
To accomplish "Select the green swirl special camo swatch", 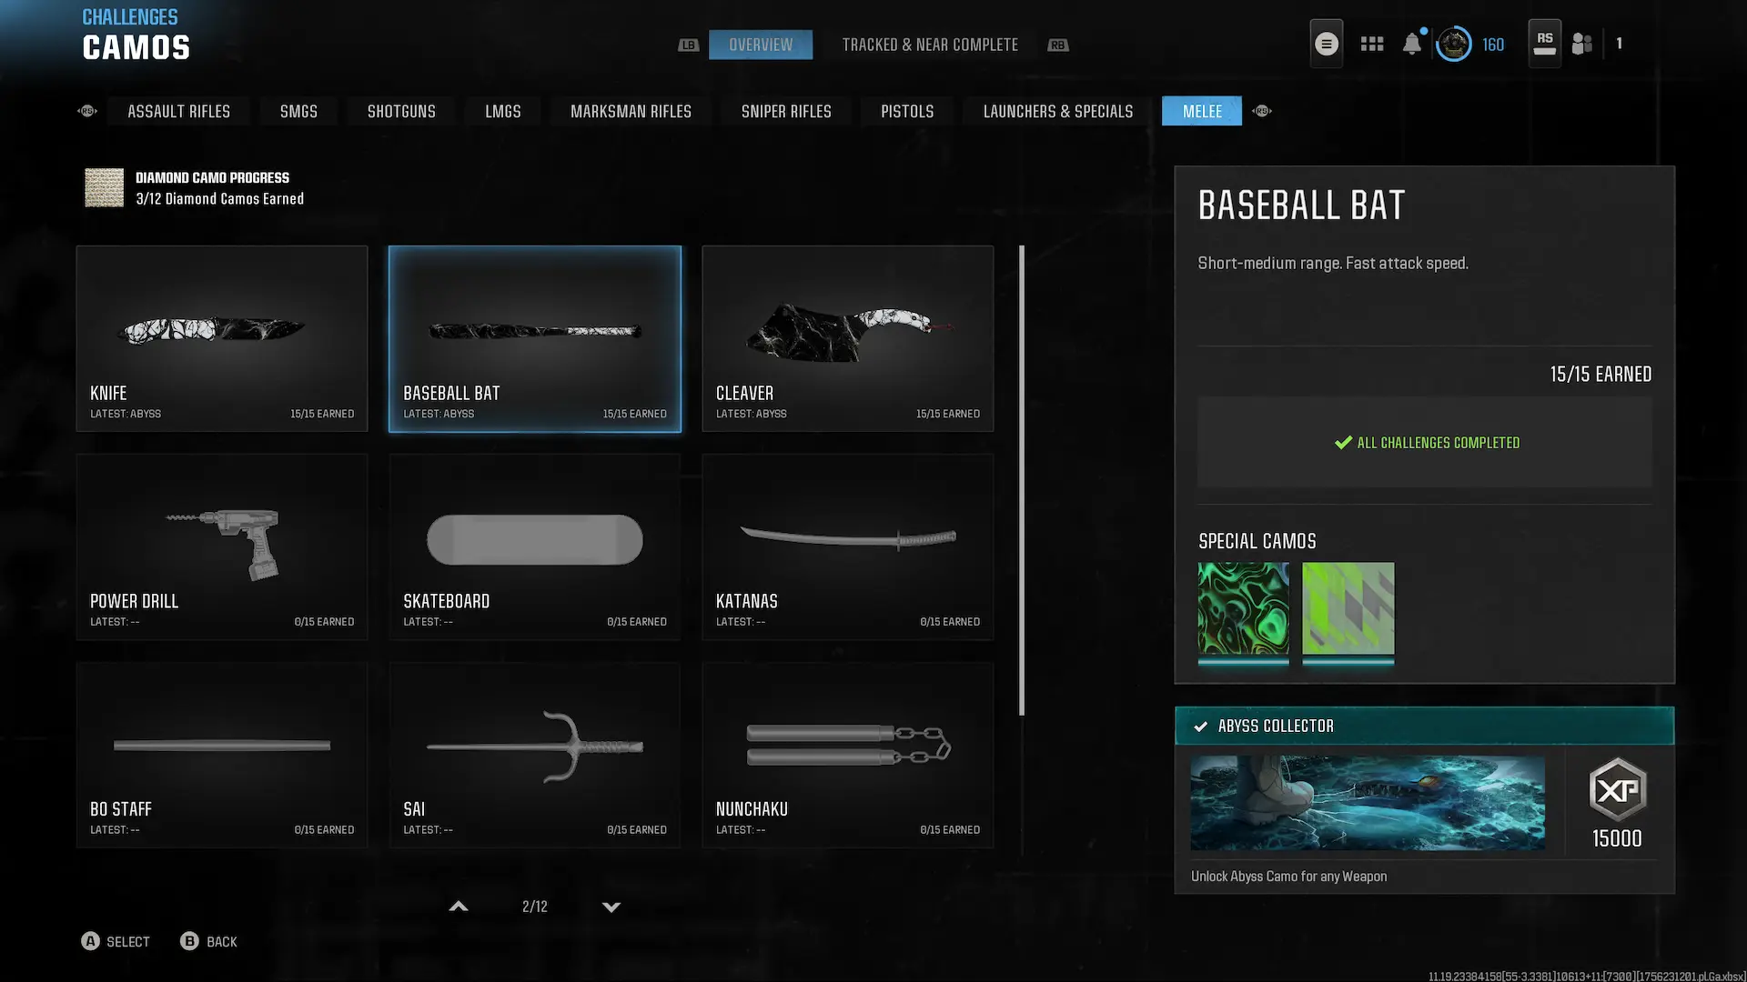I will 1243,608.
